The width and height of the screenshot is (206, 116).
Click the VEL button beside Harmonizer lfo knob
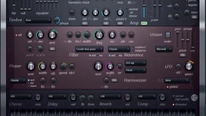pos(114,80)
